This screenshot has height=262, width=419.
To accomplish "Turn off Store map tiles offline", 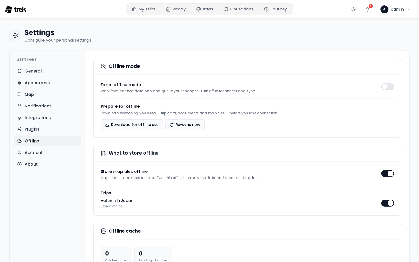I will click(x=387, y=173).
